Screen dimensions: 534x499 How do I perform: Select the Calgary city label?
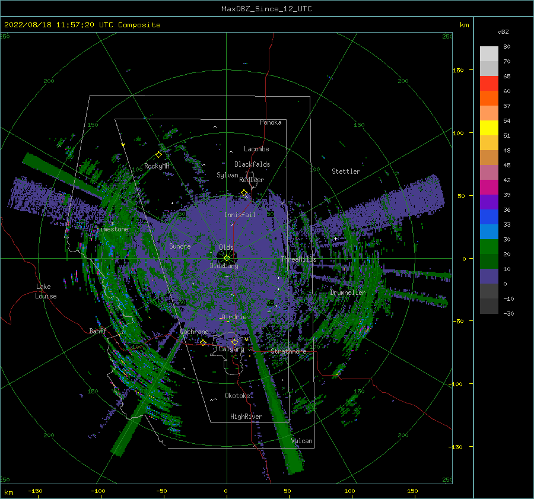click(231, 349)
